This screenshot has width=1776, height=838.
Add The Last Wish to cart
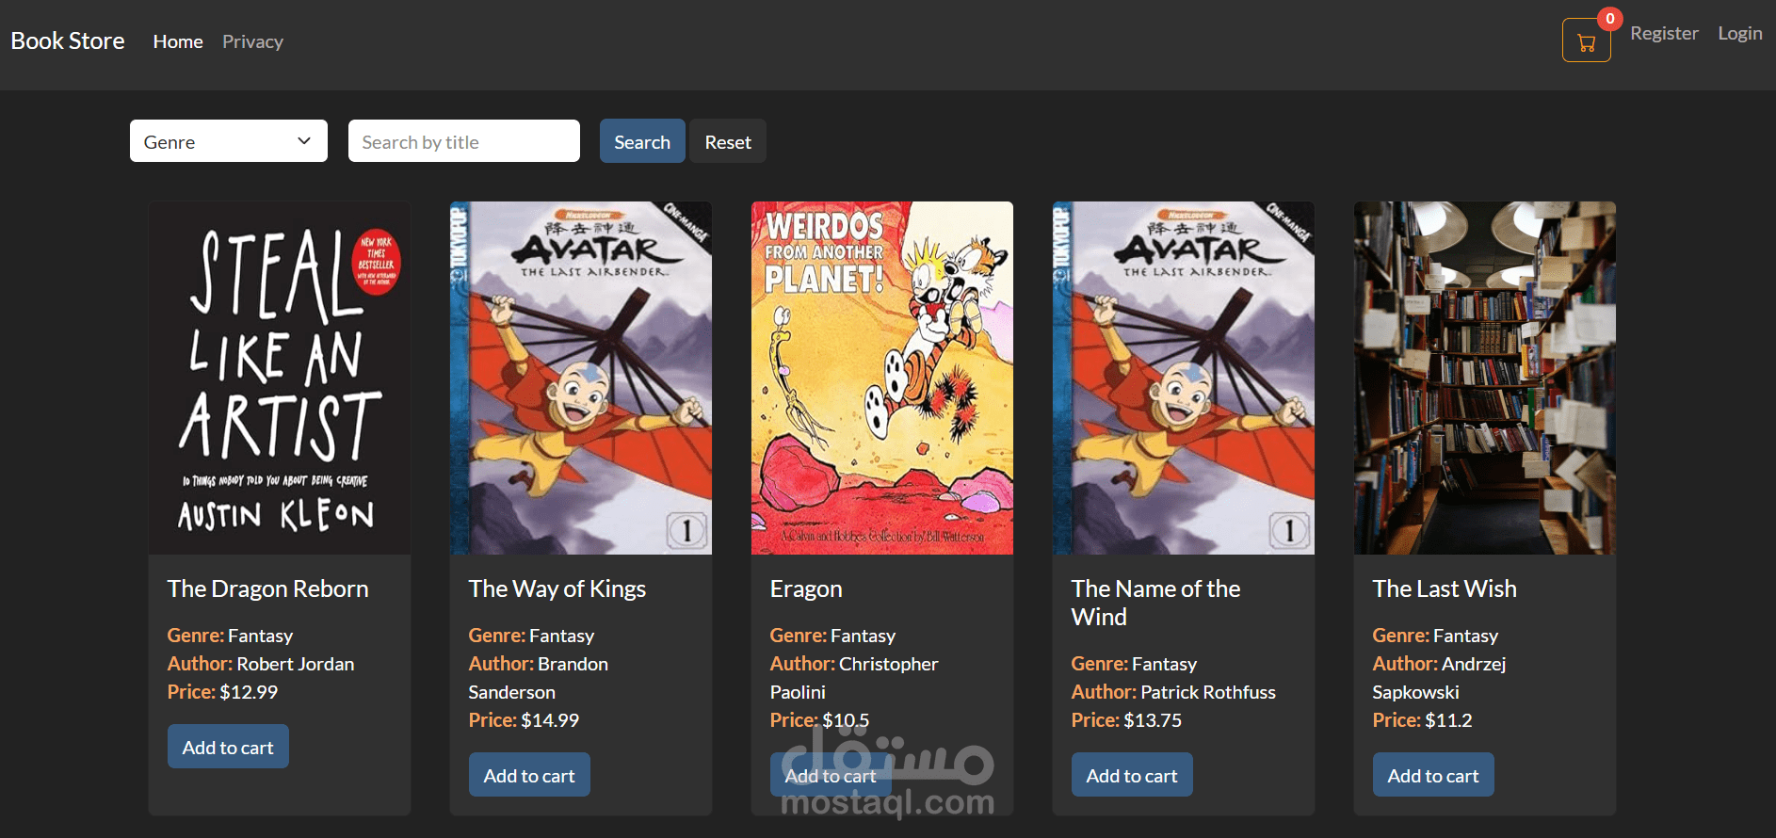click(x=1433, y=775)
